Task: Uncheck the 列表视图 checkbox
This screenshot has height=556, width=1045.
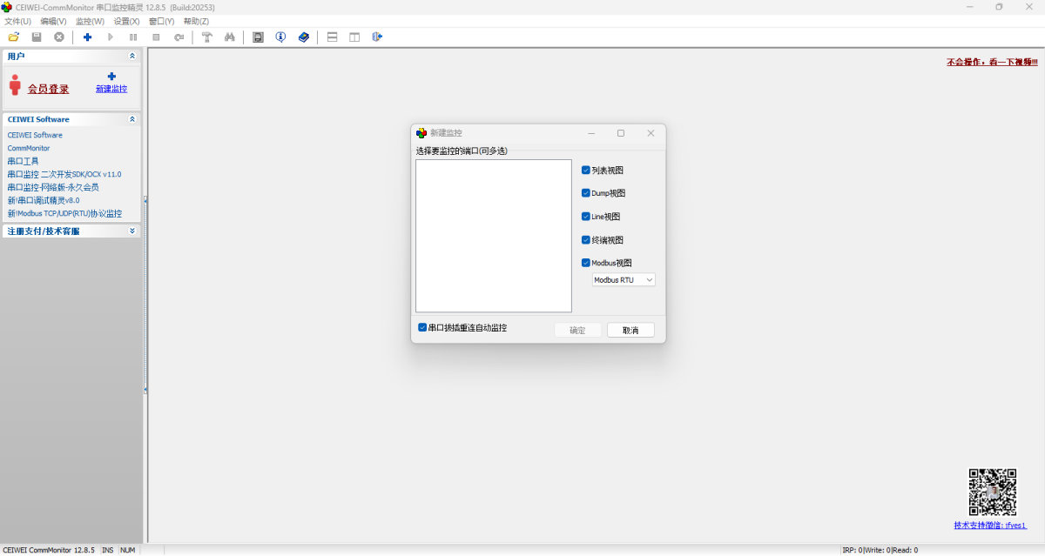Action: coord(586,171)
